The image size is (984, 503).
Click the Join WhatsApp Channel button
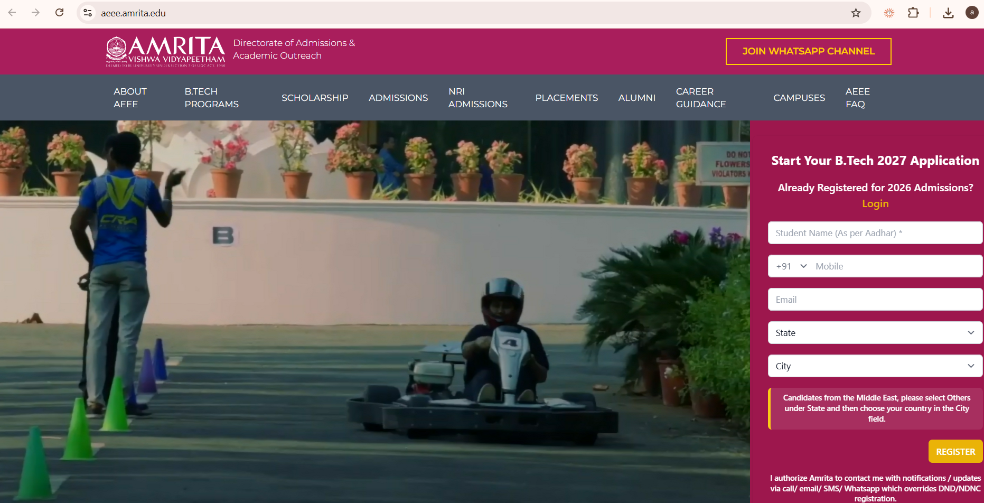click(808, 51)
